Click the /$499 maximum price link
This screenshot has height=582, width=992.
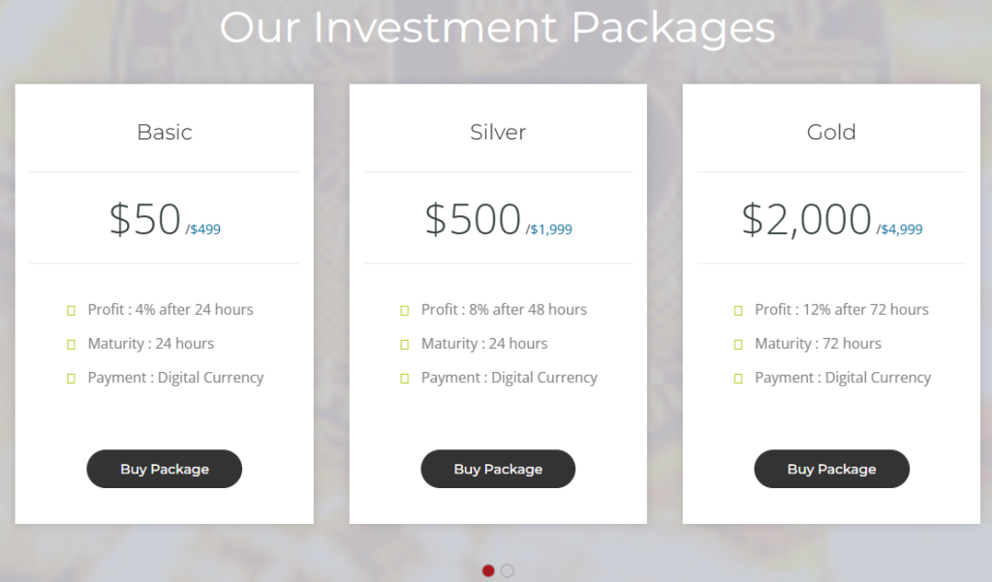(203, 230)
